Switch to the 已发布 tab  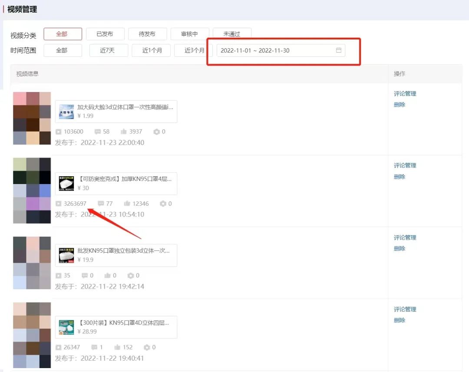105,34
